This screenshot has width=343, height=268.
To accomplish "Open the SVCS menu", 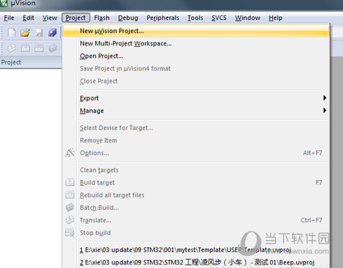I will 219,18.
